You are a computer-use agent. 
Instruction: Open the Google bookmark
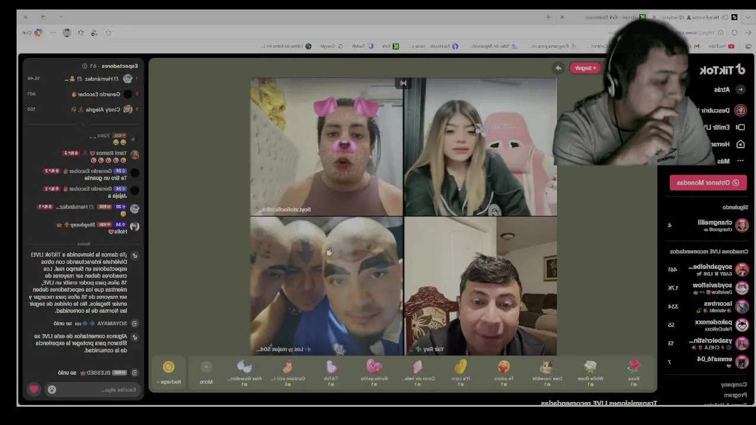(331, 46)
